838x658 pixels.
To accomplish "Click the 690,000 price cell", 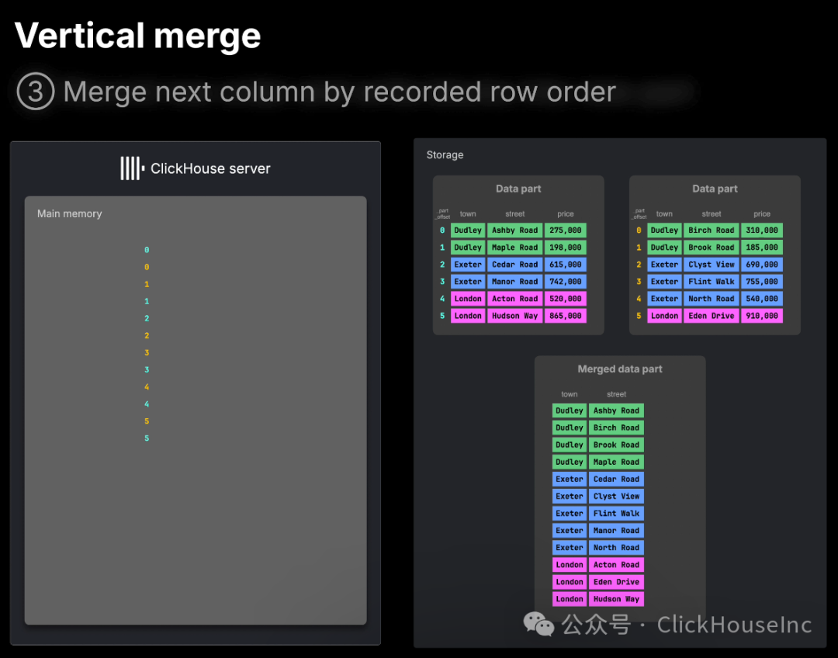I will click(762, 265).
